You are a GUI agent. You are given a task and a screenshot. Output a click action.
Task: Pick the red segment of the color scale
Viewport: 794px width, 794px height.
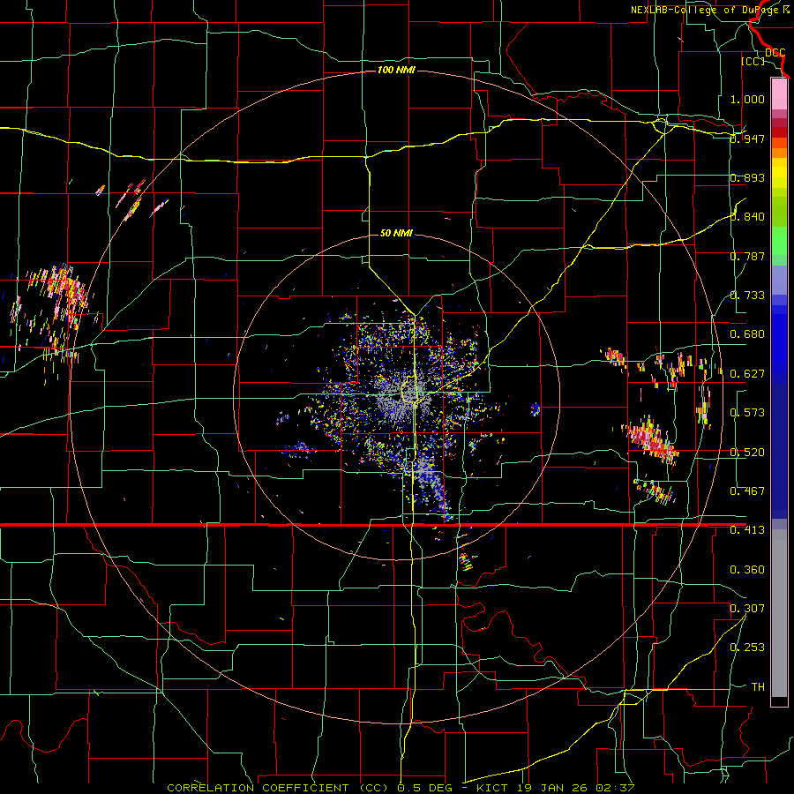(x=779, y=131)
